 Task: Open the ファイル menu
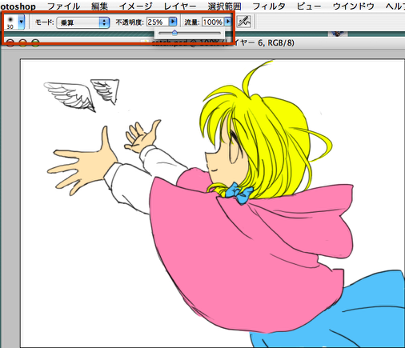pyautogui.click(x=63, y=6)
